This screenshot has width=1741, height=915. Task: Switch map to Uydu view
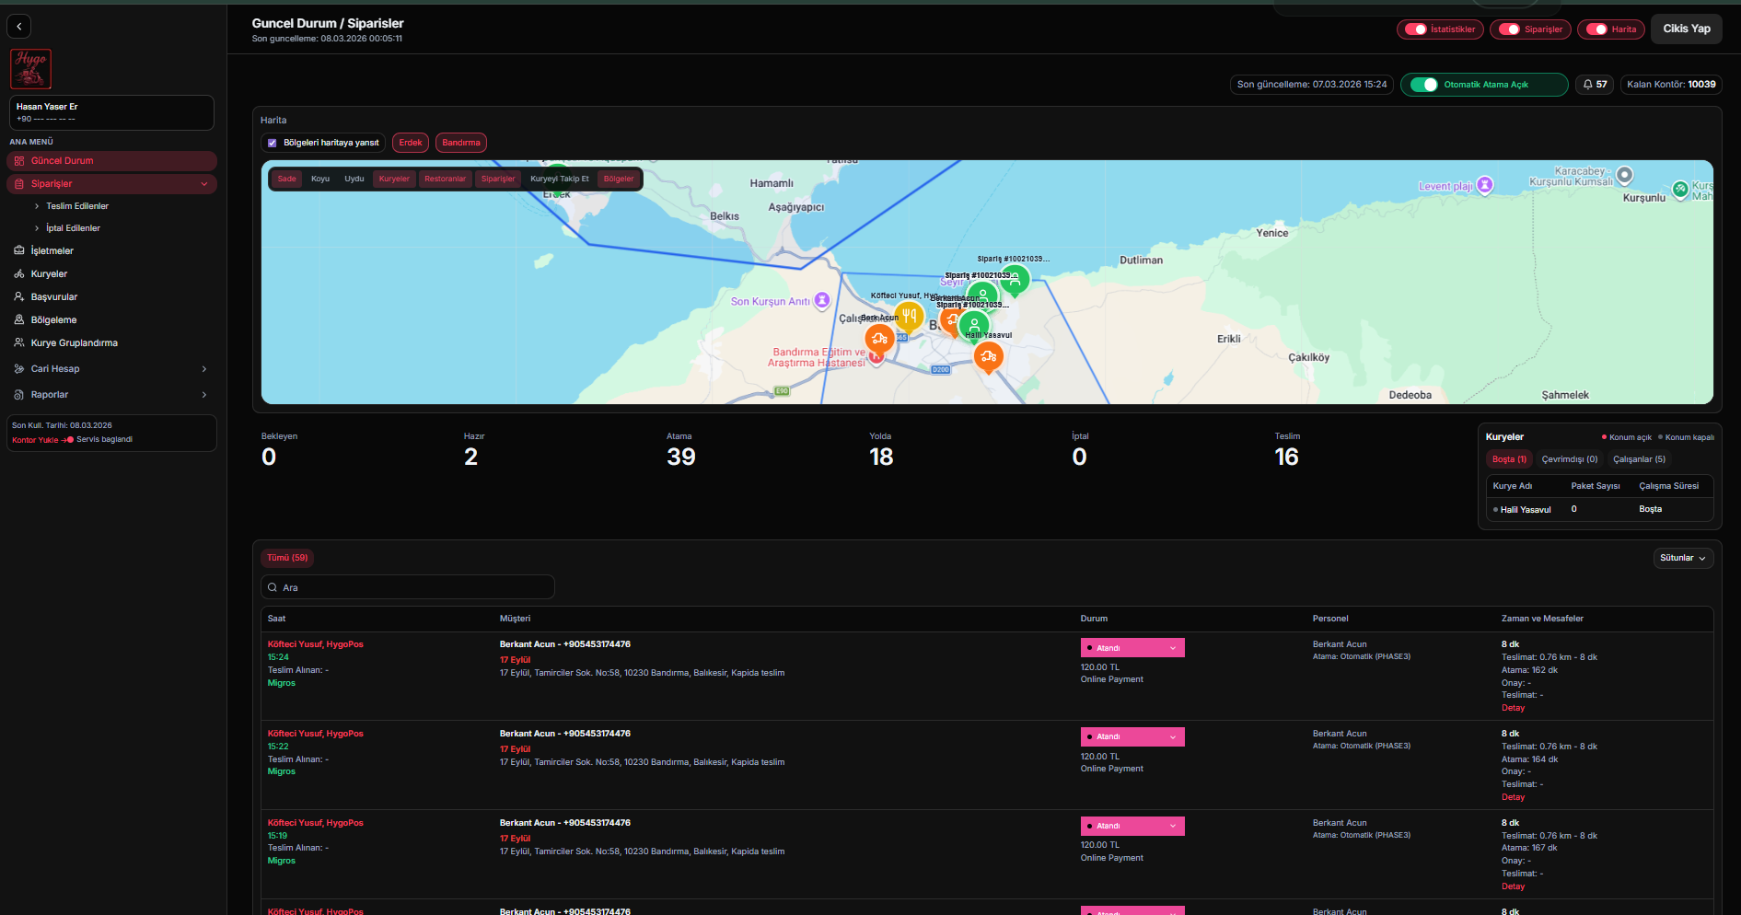point(354,180)
